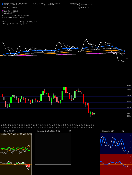Click the empty Intra Day Trading Price panel
This screenshot has width=132, height=175.
click(53, 148)
